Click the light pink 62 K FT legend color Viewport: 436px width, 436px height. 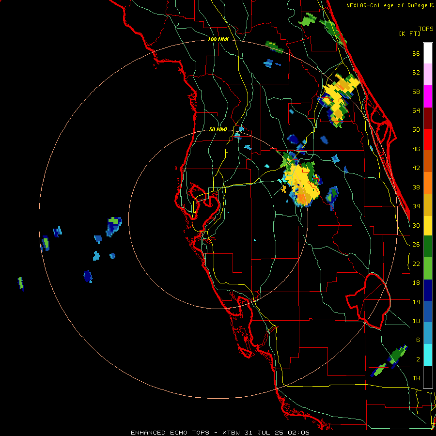coord(428,75)
